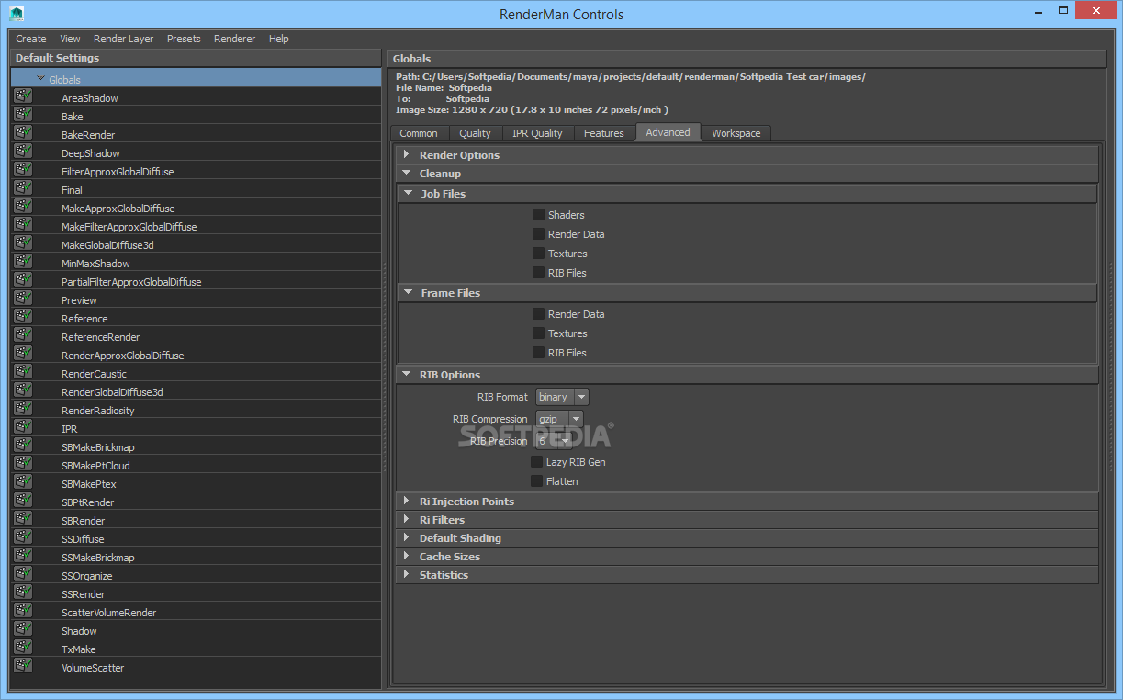
Task: Click the icon beside the Final row
Action: click(23, 188)
